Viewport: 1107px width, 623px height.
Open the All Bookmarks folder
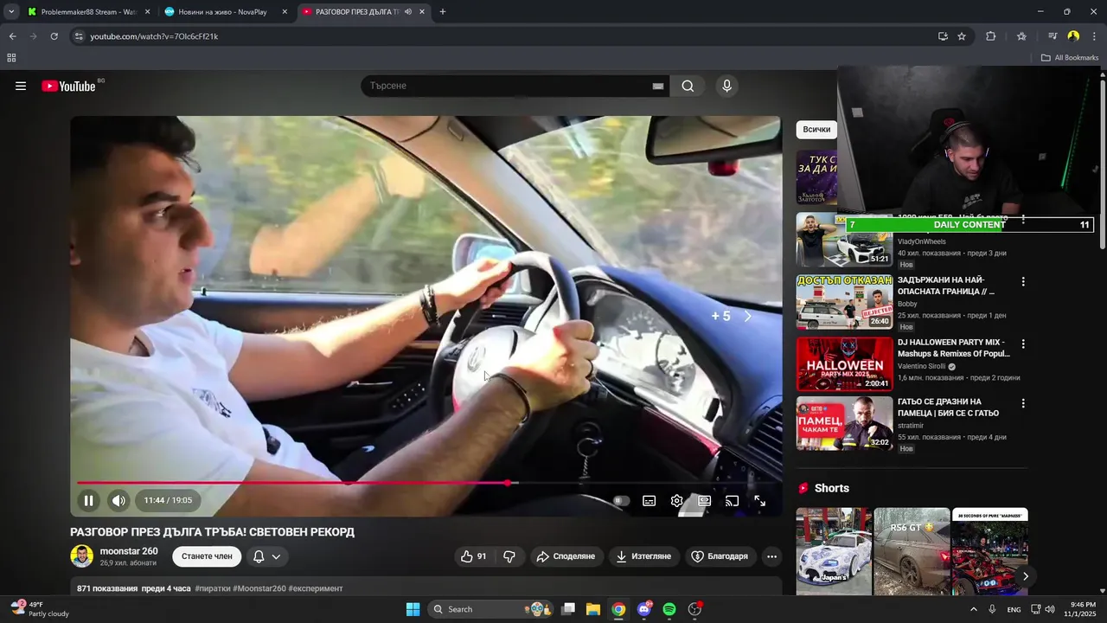click(x=1070, y=58)
